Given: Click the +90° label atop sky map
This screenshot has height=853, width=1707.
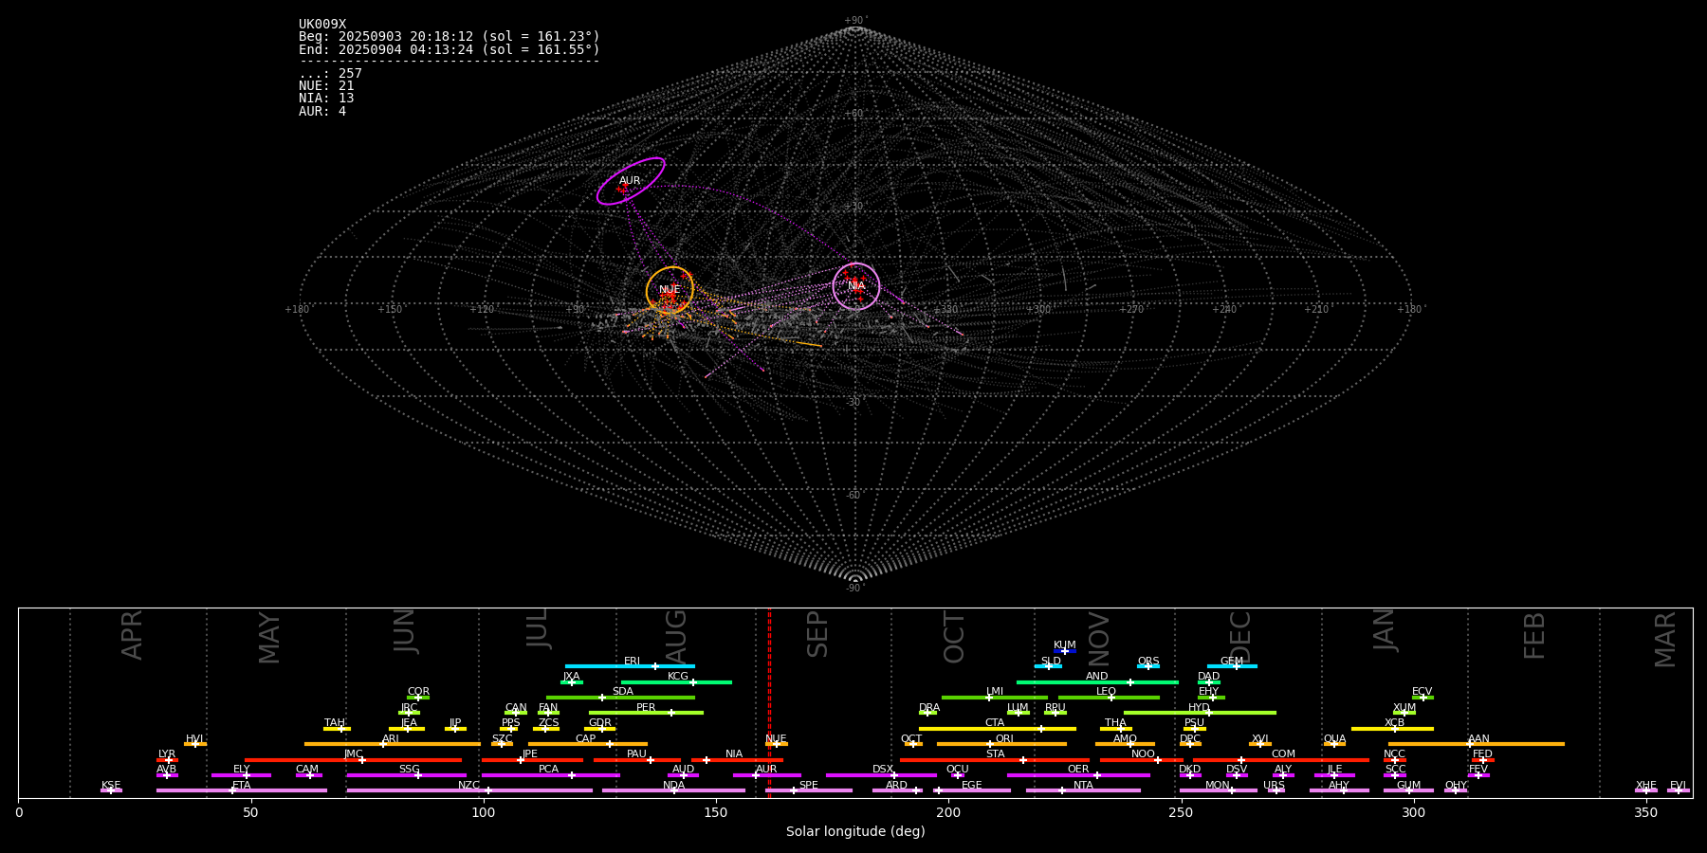Looking at the screenshot, I should (x=855, y=20).
